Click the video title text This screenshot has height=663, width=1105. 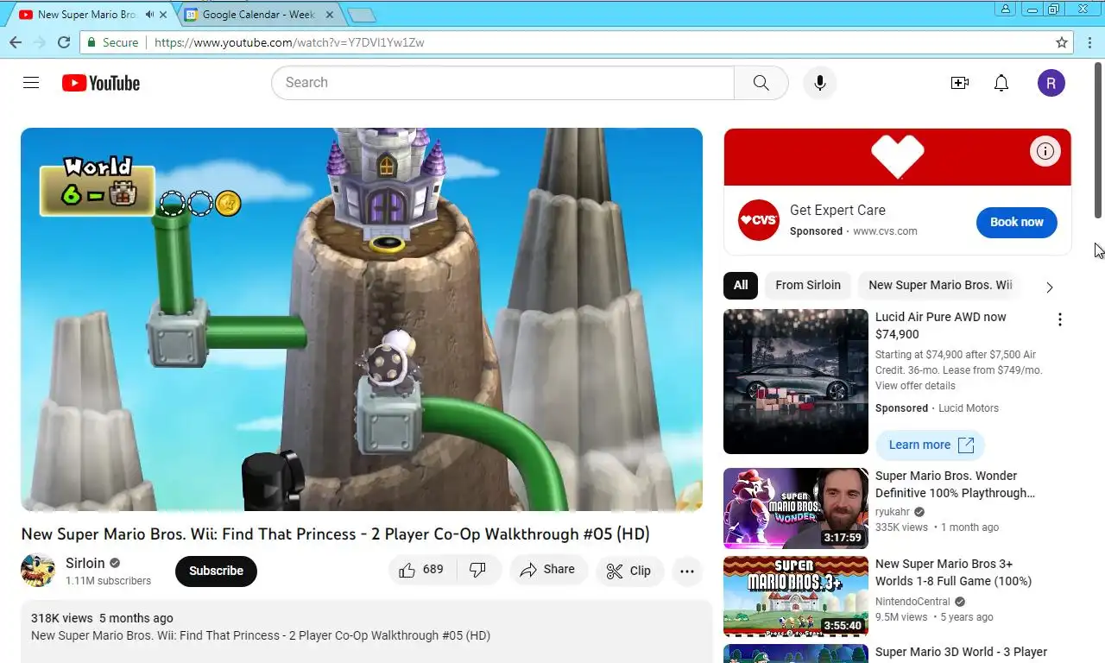pos(335,534)
